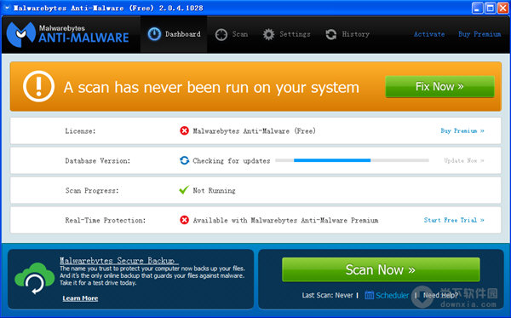Maximize the Malwarebytes window
The height and width of the screenshot is (318, 511).
[491, 8]
